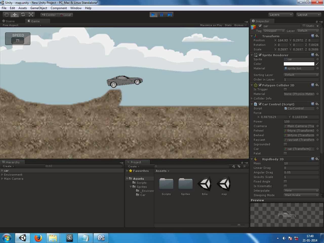
Task: Open the GameObject menu
Action: pyautogui.click(x=38, y=8)
